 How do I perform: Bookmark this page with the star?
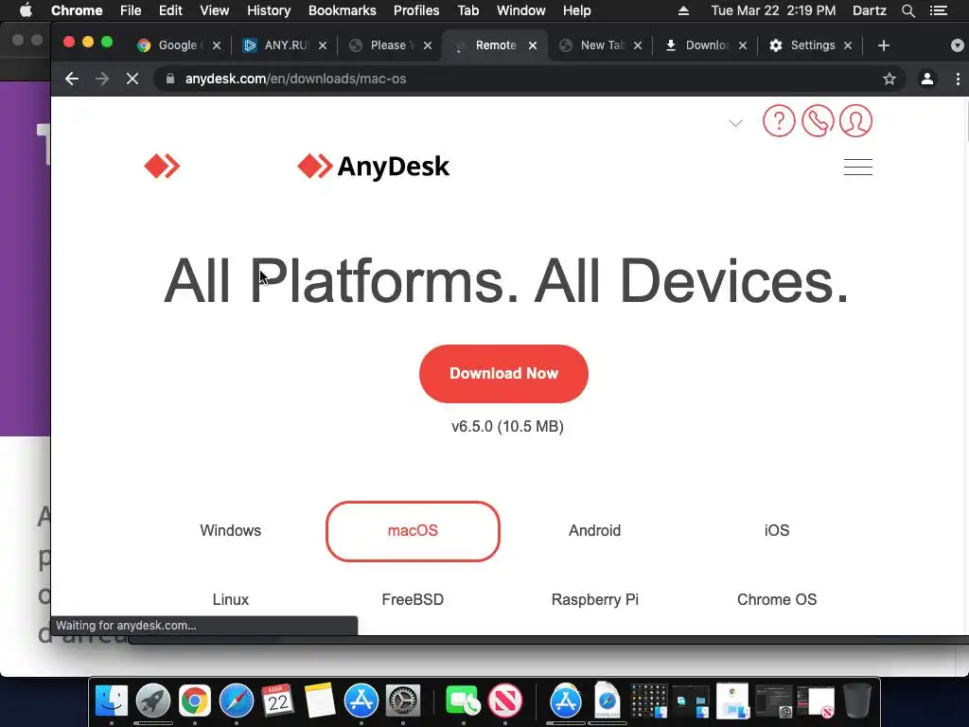point(890,79)
